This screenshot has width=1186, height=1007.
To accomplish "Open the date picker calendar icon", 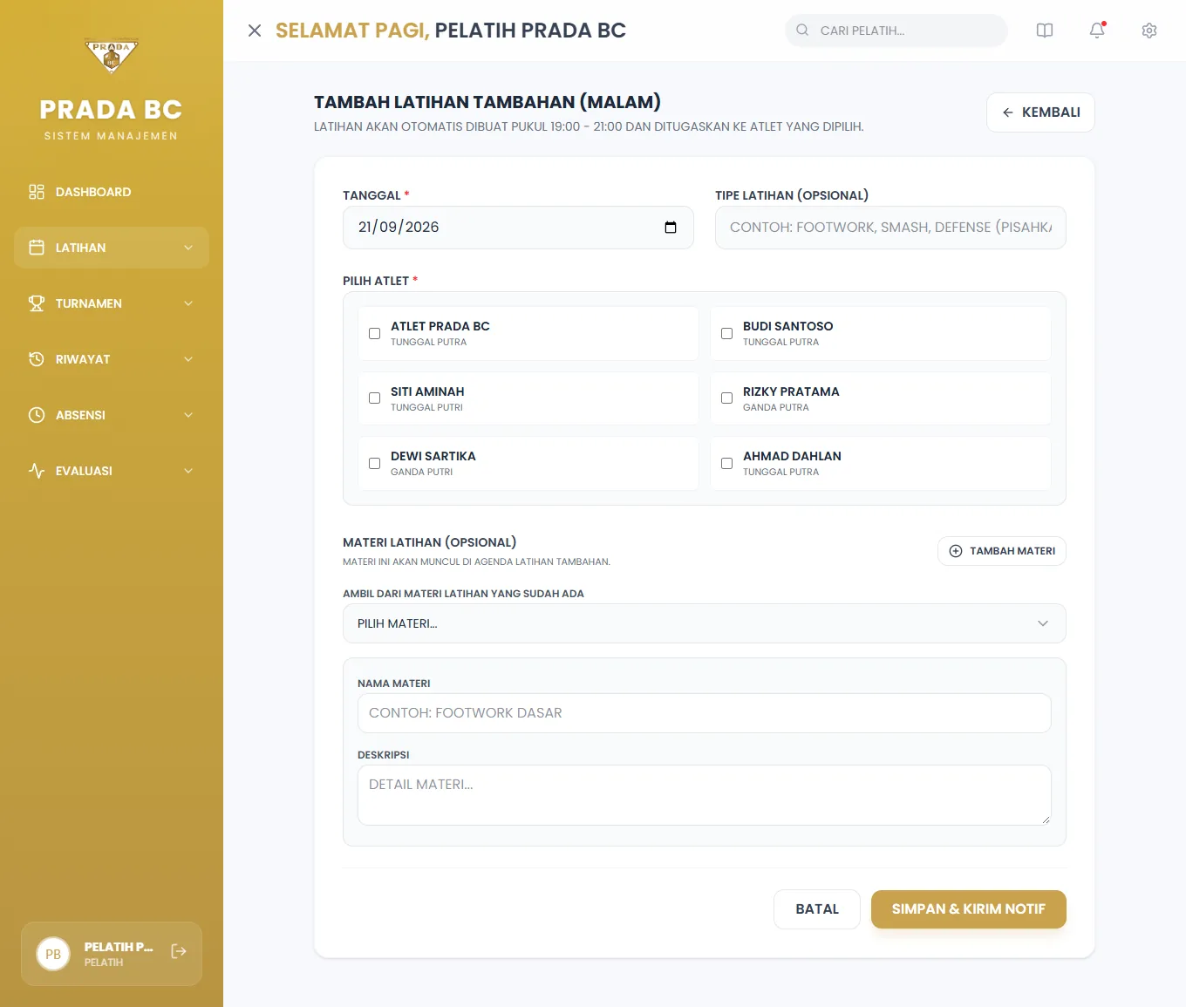I will [x=671, y=228].
